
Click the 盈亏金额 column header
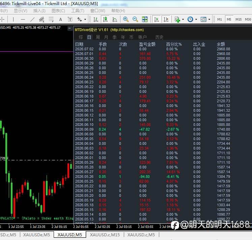pyautogui.click(x=147, y=44)
